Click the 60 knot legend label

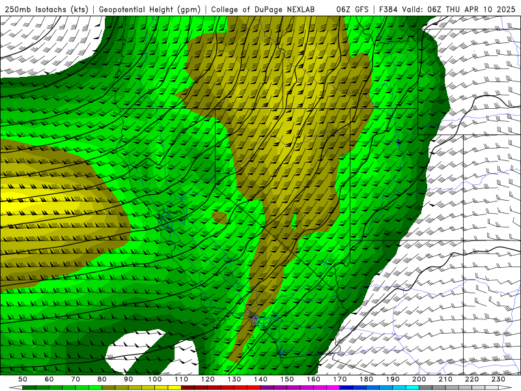click(x=49, y=379)
